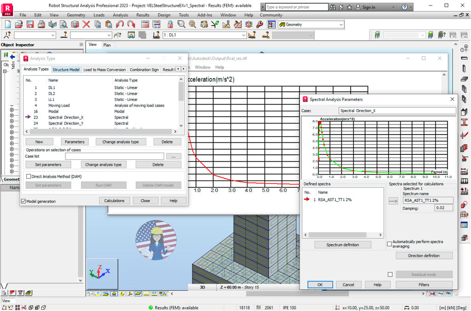This screenshot has height=311, width=471.
Task: Click the Direction definition button
Action: coord(424,255)
